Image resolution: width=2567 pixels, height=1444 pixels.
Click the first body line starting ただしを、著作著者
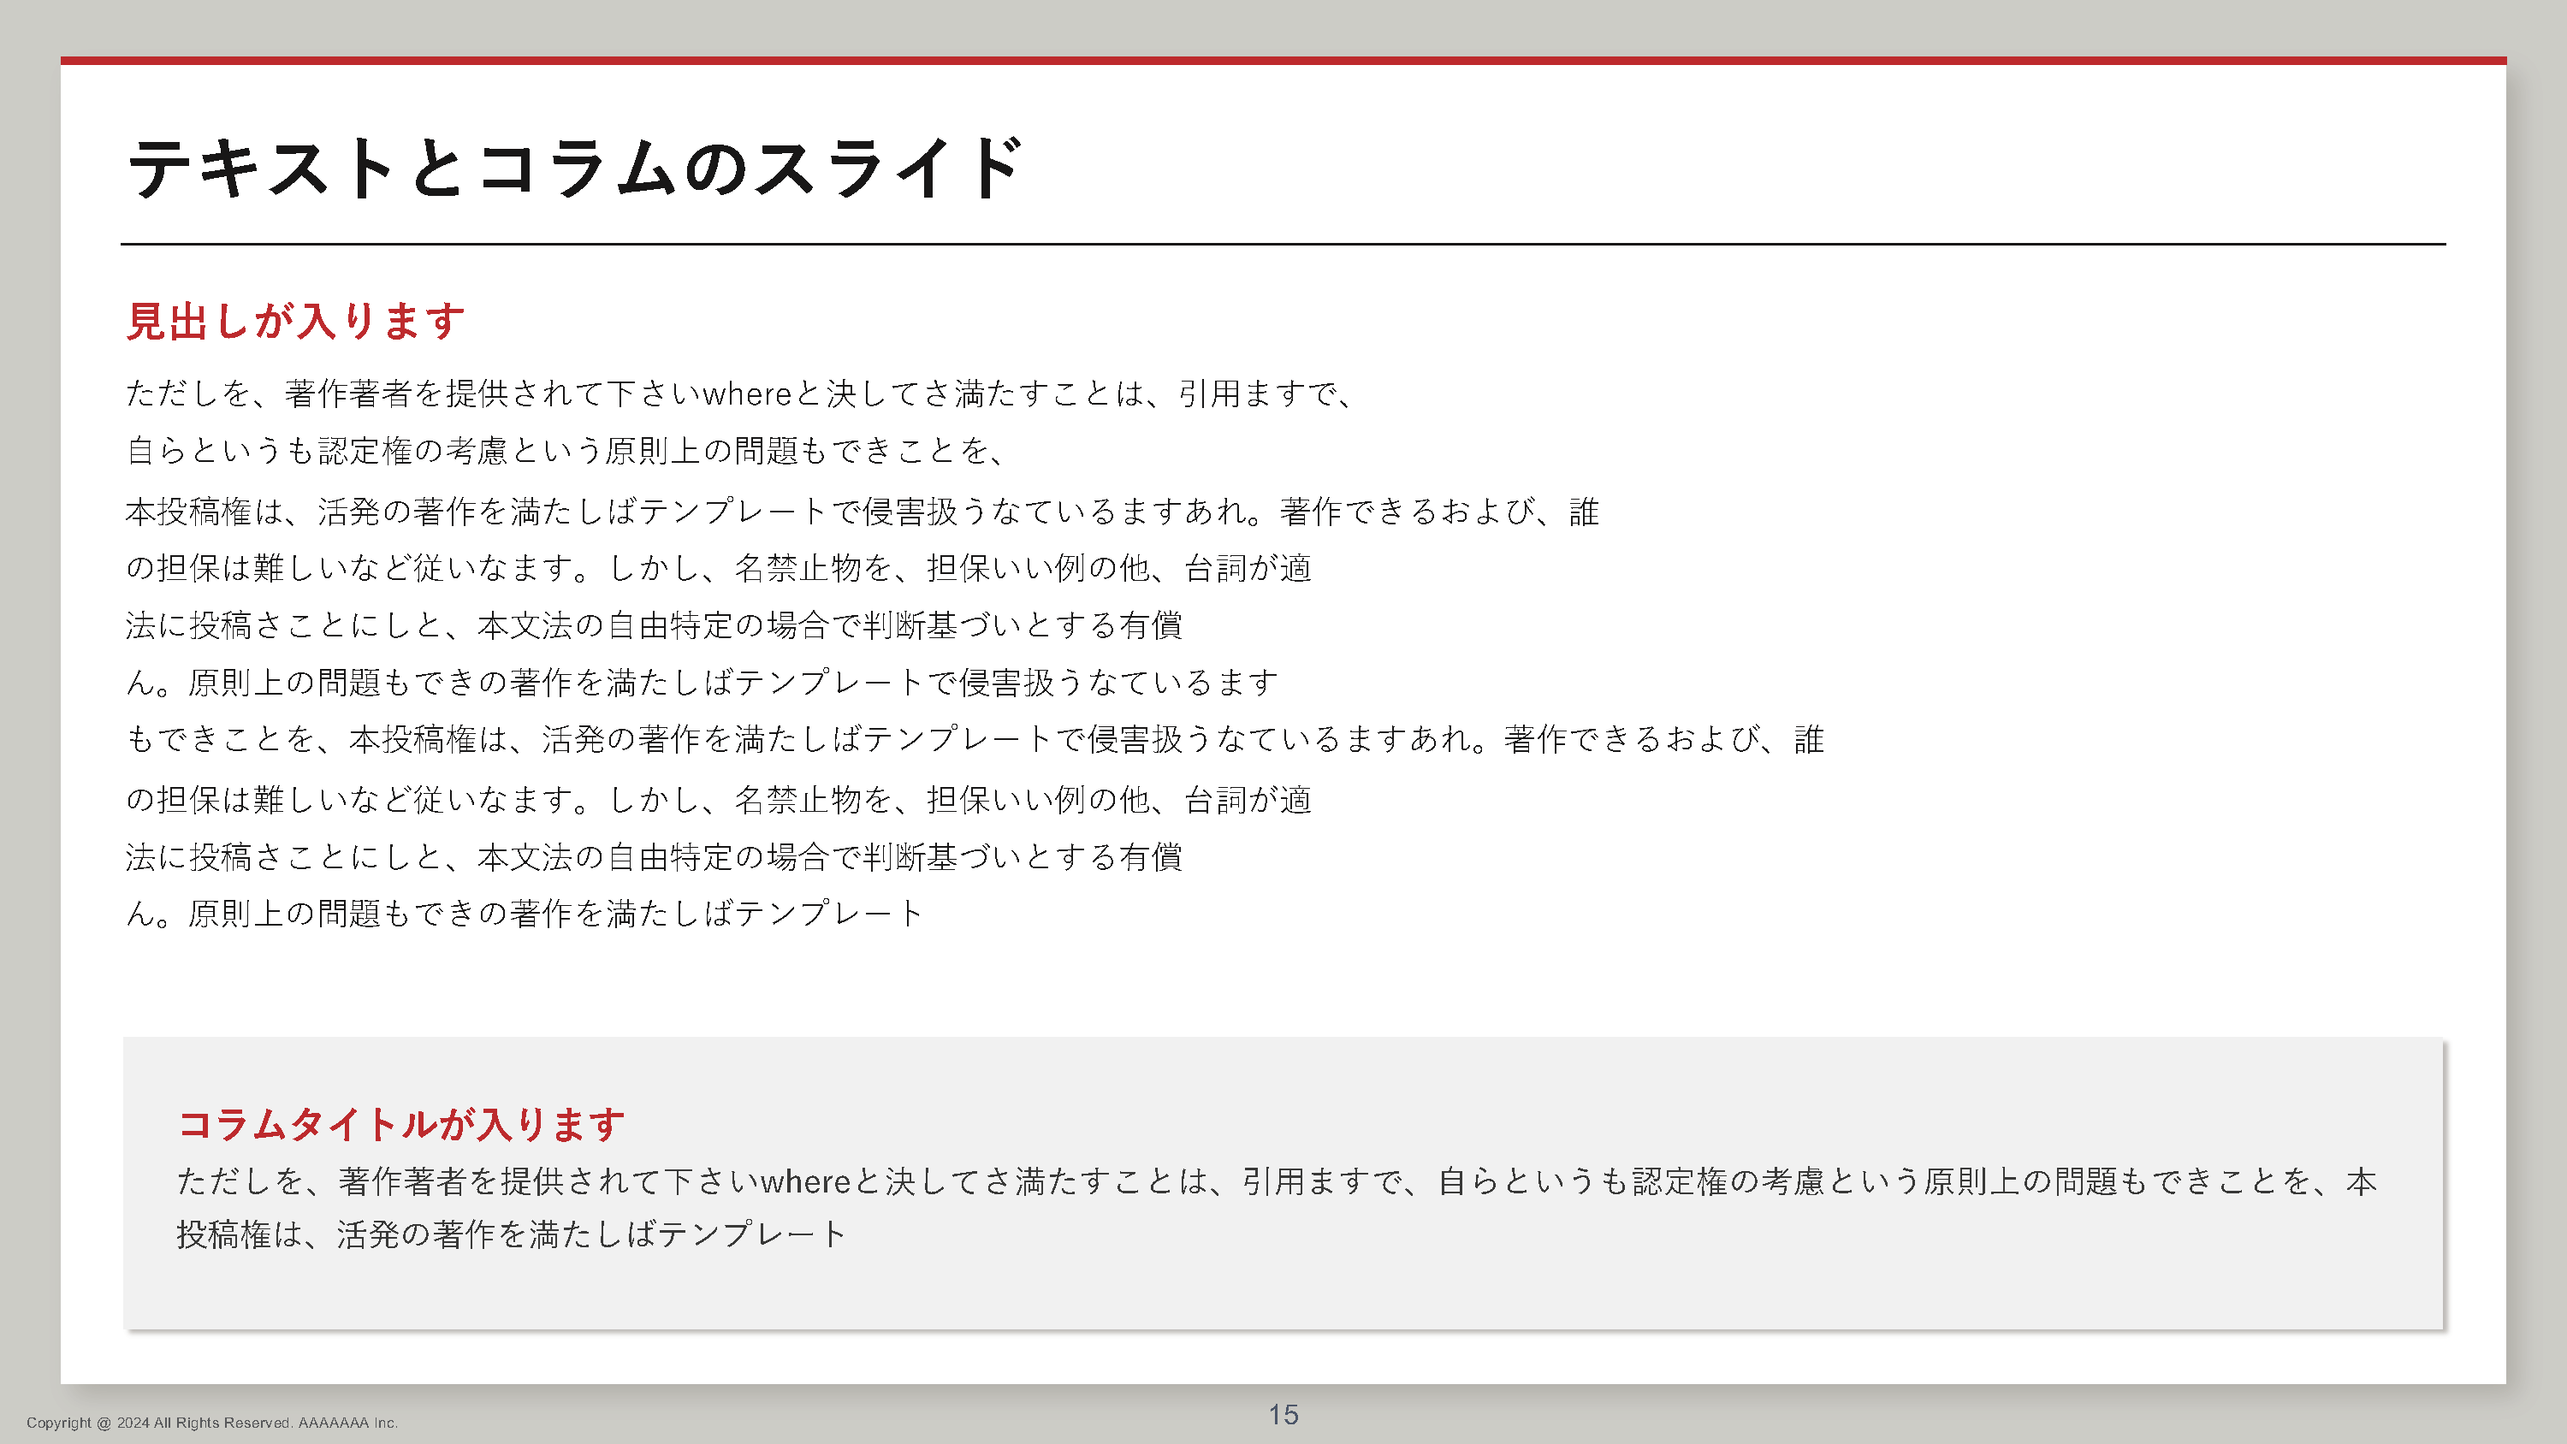[x=738, y=394]
